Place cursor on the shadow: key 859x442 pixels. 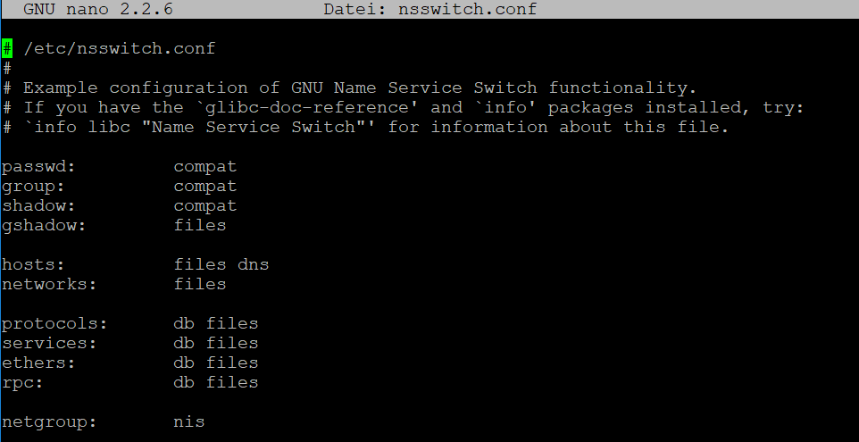pyautogui.click(x=38, y=206)
